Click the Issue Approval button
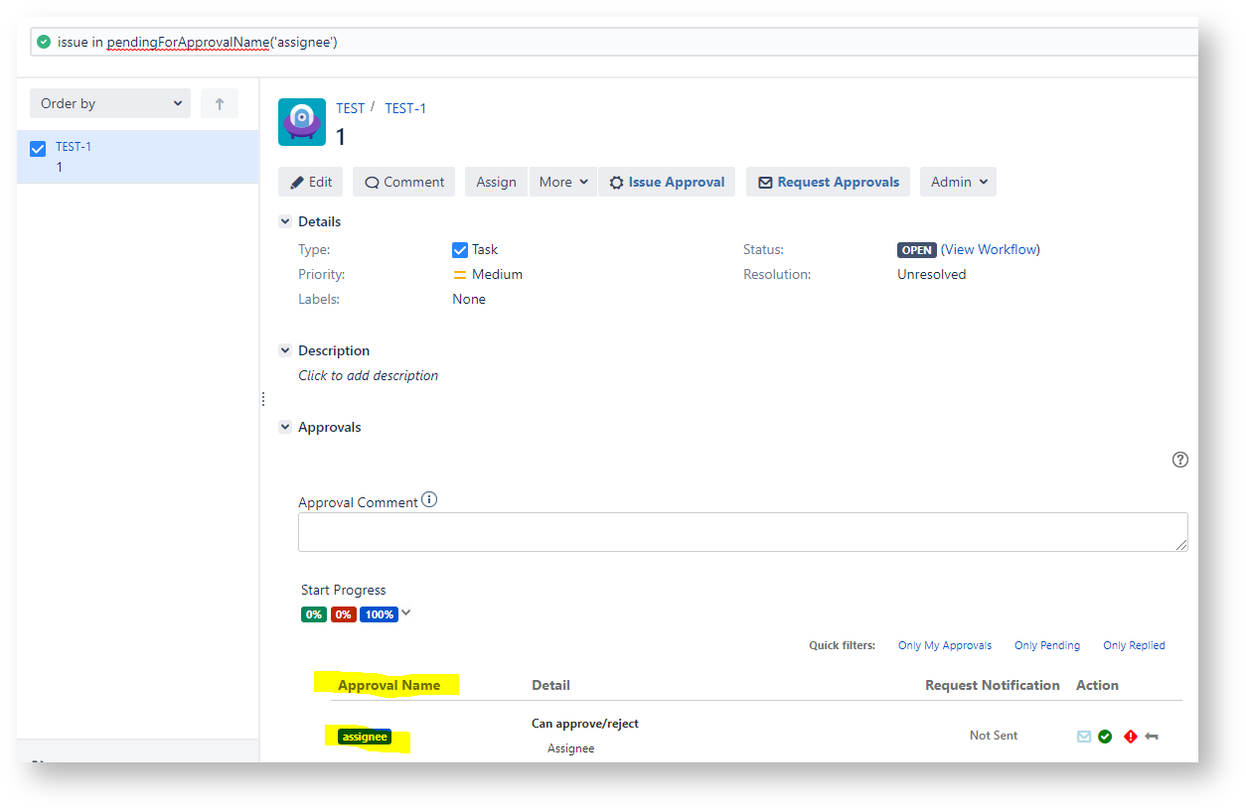The image size is (1246, 810). pyautogui.click(x=667, y=182)
